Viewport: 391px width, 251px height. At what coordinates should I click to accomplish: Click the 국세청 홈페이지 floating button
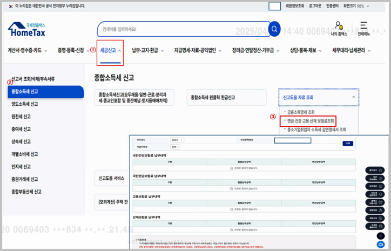pyautogui.click(x=375, y=226)
